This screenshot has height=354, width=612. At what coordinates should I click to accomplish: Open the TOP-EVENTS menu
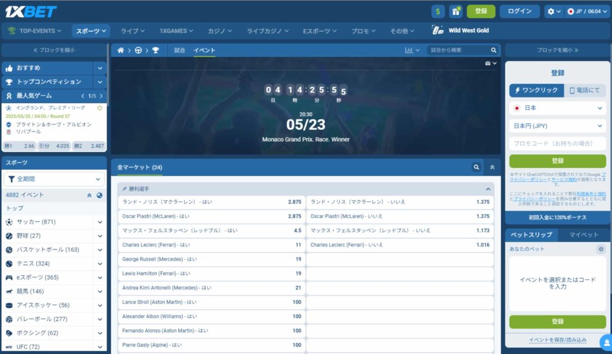35,31
